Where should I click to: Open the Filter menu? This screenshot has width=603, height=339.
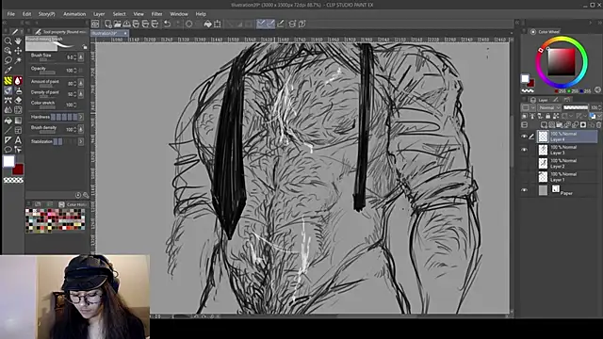156,14
